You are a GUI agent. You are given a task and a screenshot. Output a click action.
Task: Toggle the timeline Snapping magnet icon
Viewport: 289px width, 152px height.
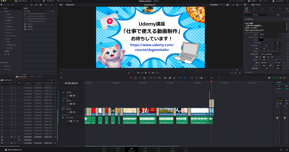166,78
